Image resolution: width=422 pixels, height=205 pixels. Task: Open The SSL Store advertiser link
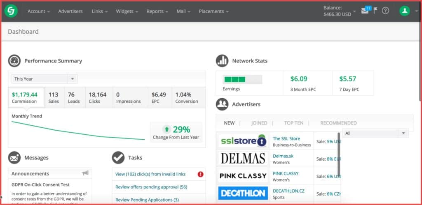tap(286, 138)
